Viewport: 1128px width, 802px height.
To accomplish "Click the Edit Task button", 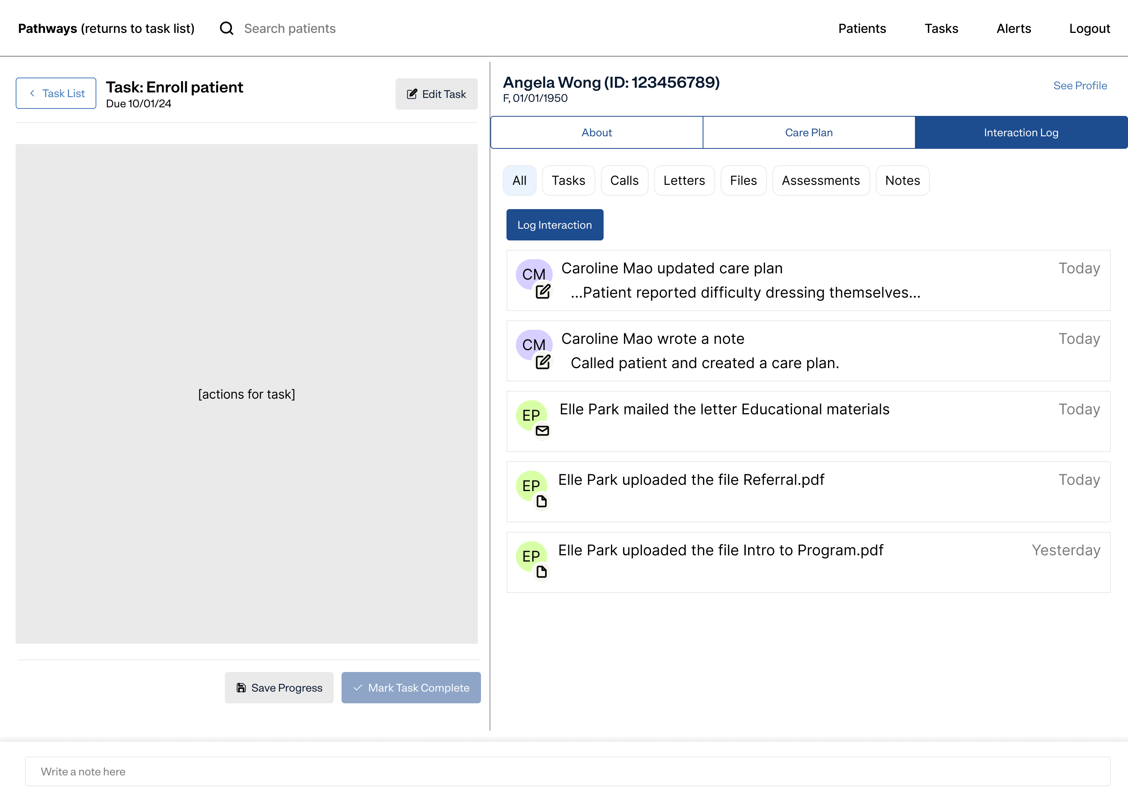I will [437, 94].
